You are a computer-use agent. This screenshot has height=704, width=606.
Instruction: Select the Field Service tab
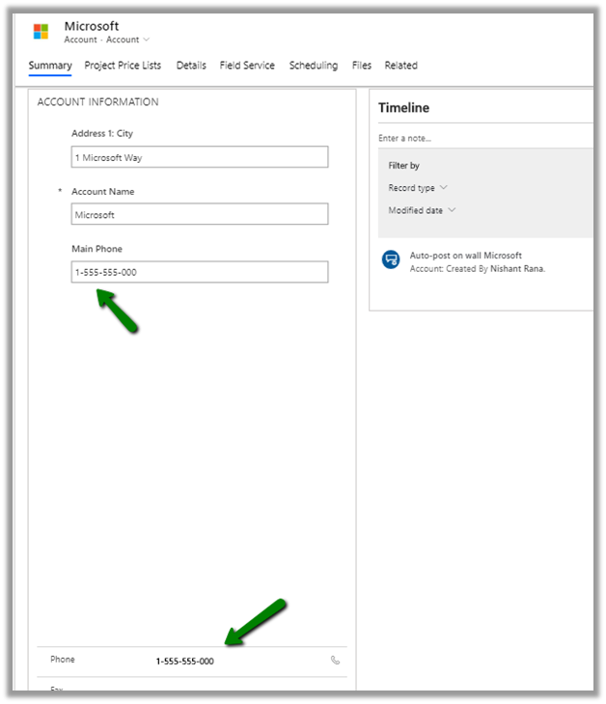tap(247, 66)
